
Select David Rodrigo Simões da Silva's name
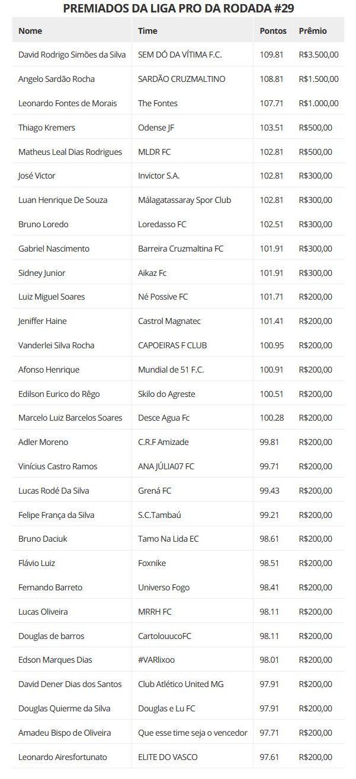pyautogui.click(x=72, y=55)
